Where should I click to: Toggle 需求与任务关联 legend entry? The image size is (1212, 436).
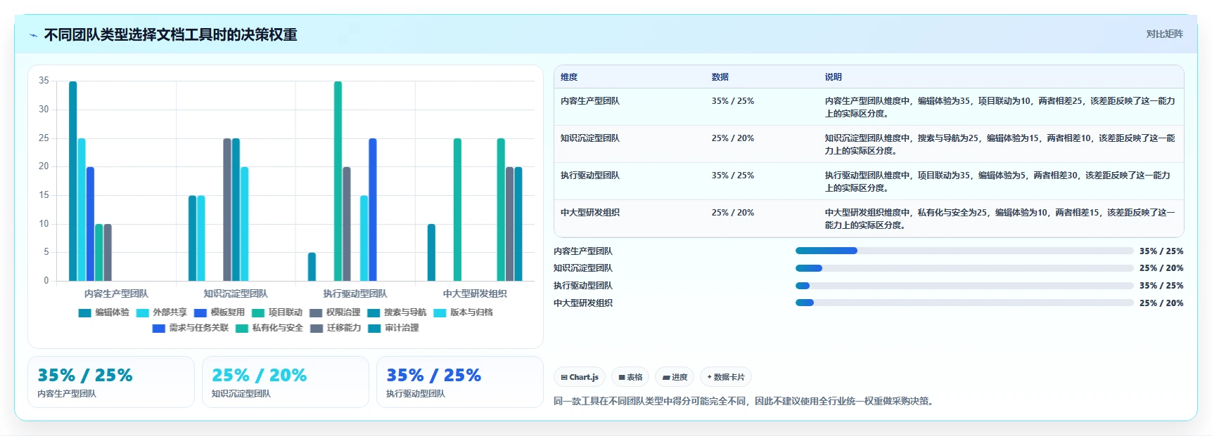point(191,328)
